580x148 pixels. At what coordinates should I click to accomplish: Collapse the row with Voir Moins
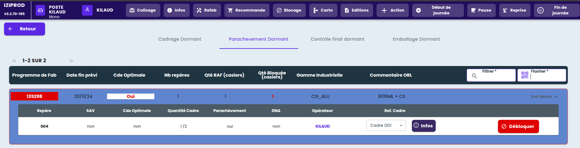(544, 97)
